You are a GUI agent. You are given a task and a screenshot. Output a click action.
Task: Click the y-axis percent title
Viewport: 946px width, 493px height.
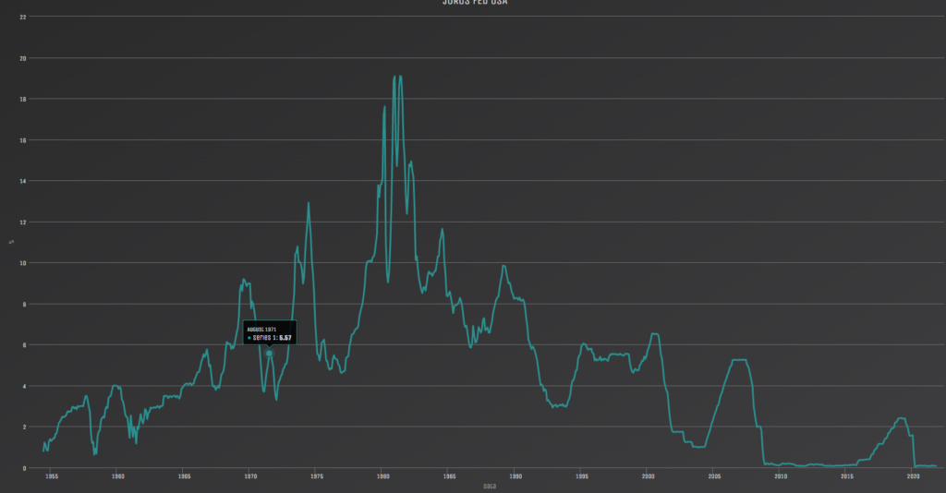click(11, 242)
